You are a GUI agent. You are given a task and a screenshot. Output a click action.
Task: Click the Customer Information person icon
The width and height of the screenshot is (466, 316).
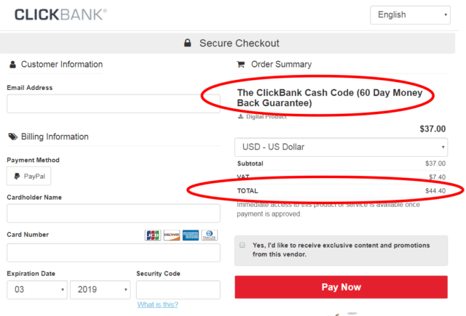(x=12, y=65)
